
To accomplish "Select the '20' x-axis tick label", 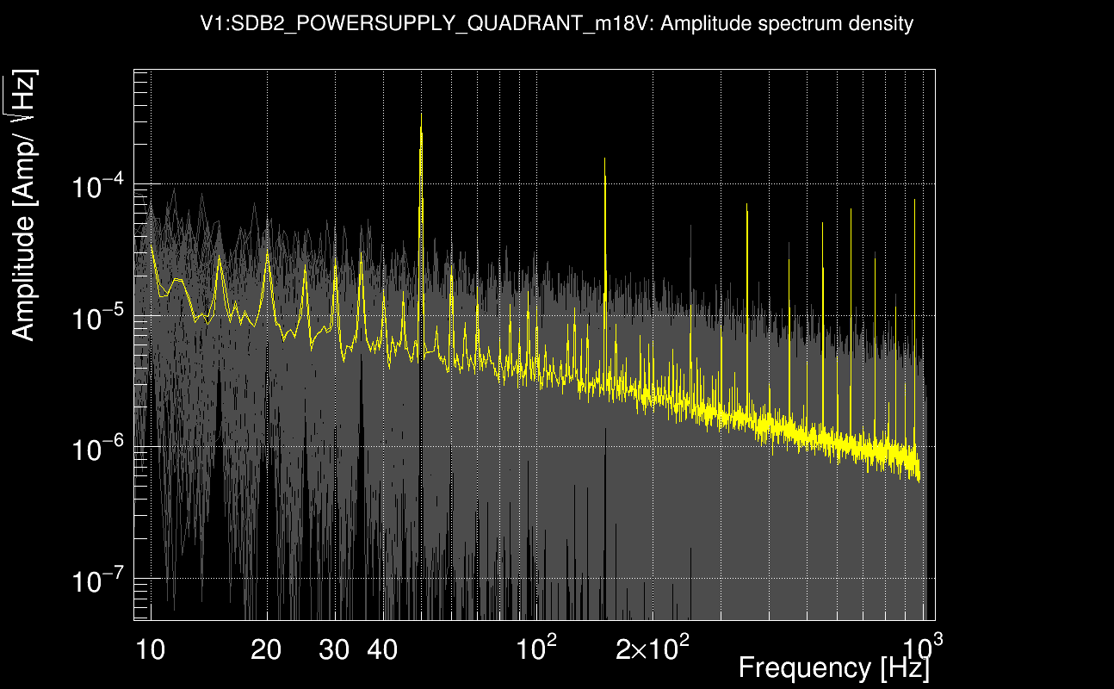I will tap(267, 650).
